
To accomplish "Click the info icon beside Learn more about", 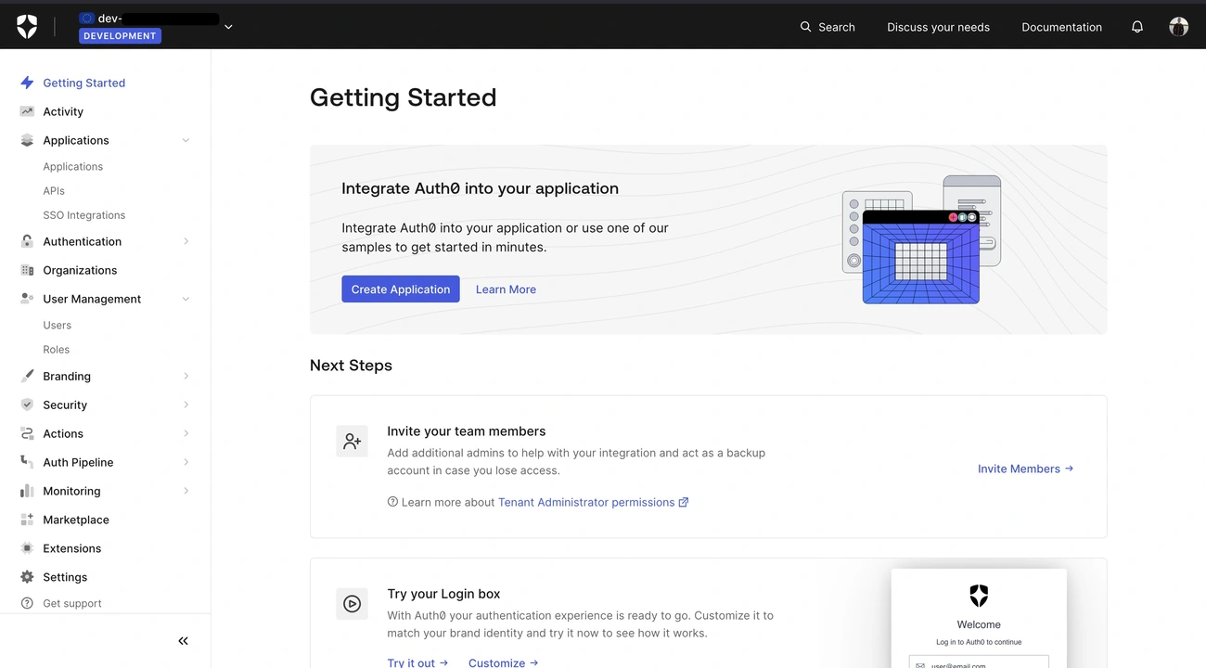I will 392,502.
